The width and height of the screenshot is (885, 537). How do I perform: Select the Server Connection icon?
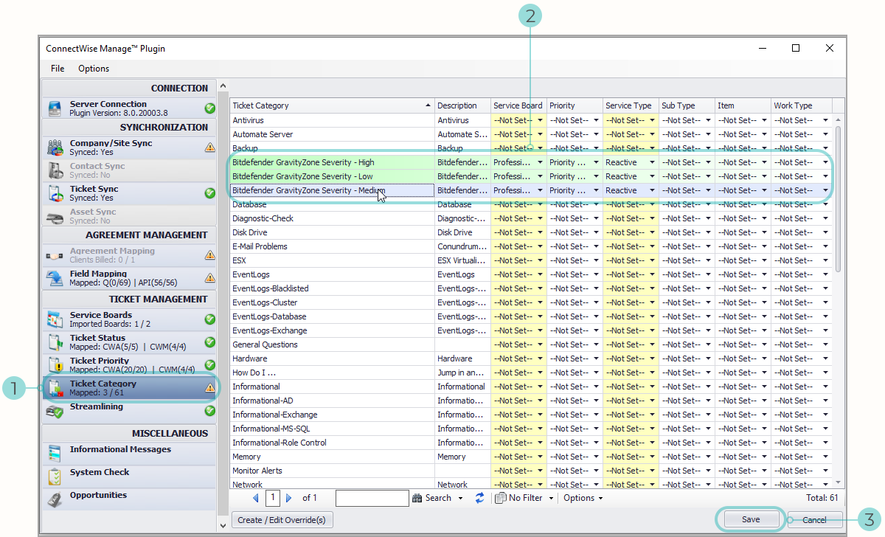coord(54,107)
